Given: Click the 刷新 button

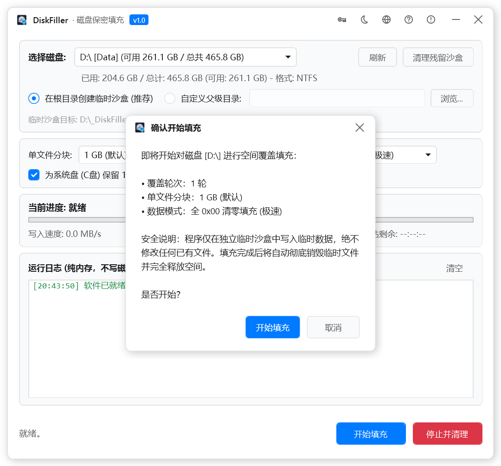Looking at the screenshot, I should point(377,57).
